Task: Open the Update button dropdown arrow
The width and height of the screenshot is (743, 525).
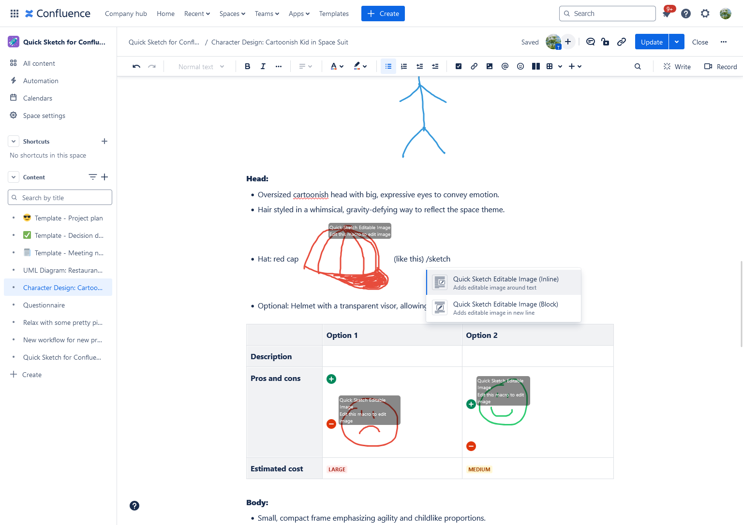Action: tap(677, 42)
